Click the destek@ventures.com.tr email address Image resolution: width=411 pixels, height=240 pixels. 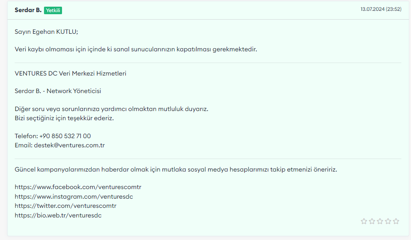pyautogui.click(x=69, y=145)
